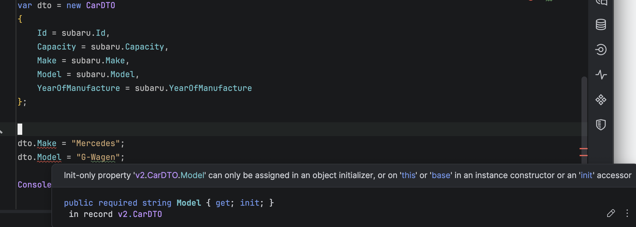
Task: Click the Model property signature in tooltip
Action: point(189,203)
